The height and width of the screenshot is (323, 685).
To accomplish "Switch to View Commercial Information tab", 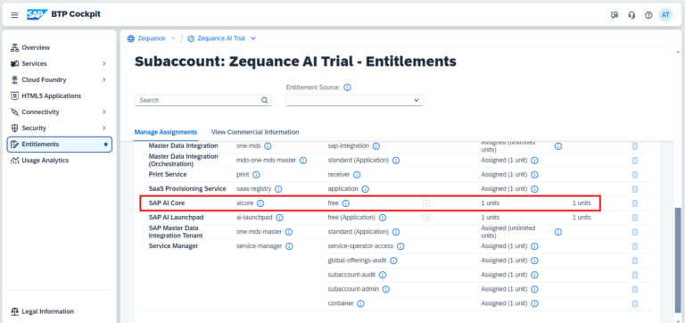I will coord(255,132).
